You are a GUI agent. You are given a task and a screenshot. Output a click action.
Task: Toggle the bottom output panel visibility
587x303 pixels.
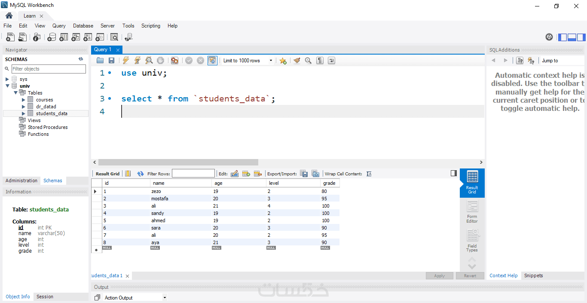[572, 37]
